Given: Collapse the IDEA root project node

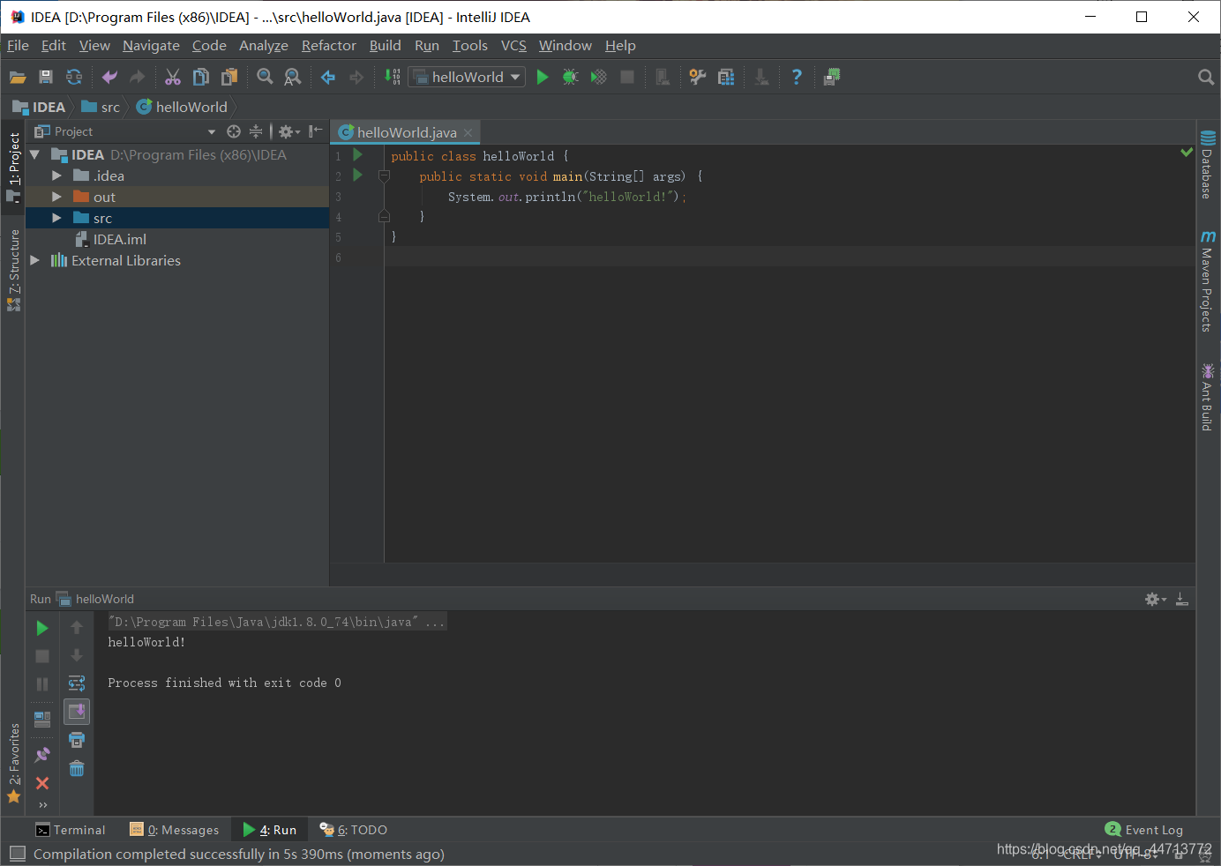Looking at the screenshot, I should [35, 154].
